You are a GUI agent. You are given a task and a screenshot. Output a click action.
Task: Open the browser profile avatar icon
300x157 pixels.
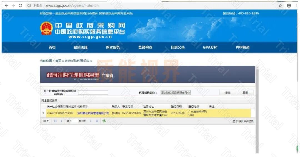click(289, 6)
